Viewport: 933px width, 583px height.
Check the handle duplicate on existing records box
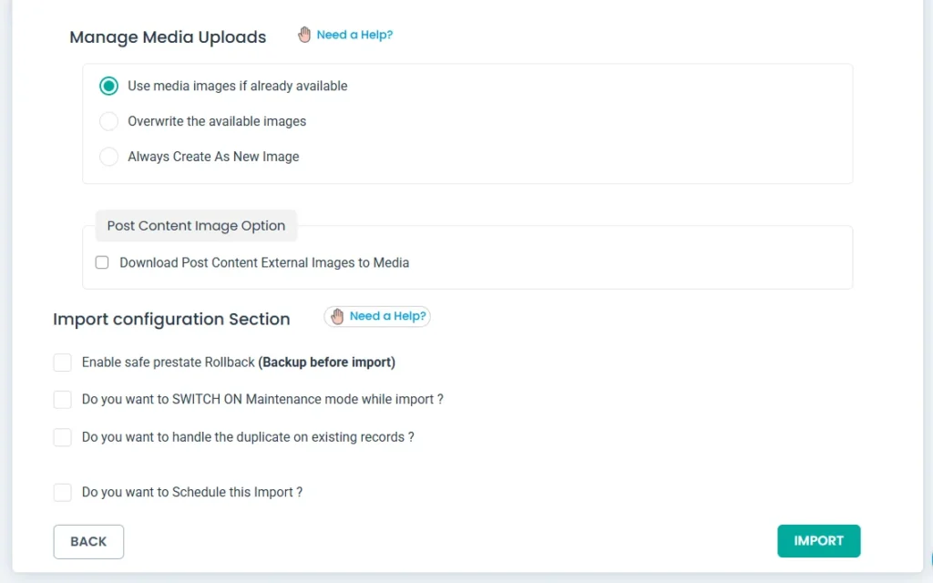click(62, 437)
